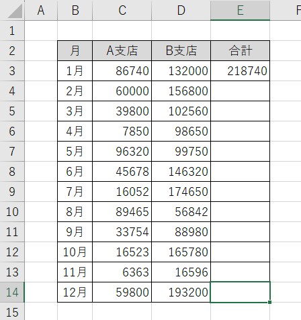Viewport: 301px width, 320px height.
Task: Select column D header
Action: [x=181, y=10]
